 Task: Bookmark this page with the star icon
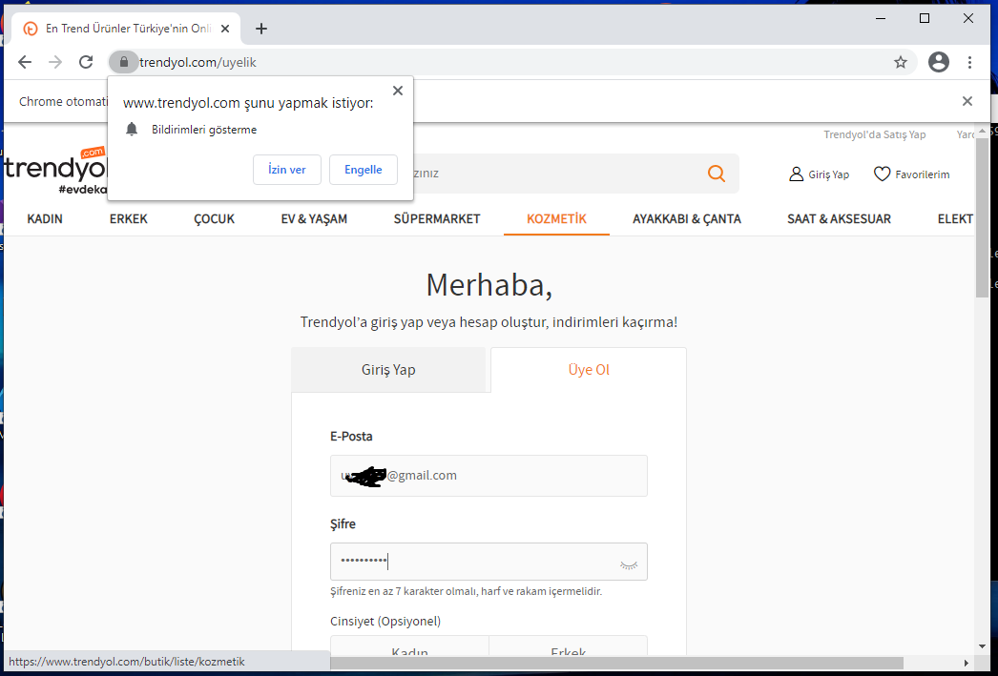(900, 62)
